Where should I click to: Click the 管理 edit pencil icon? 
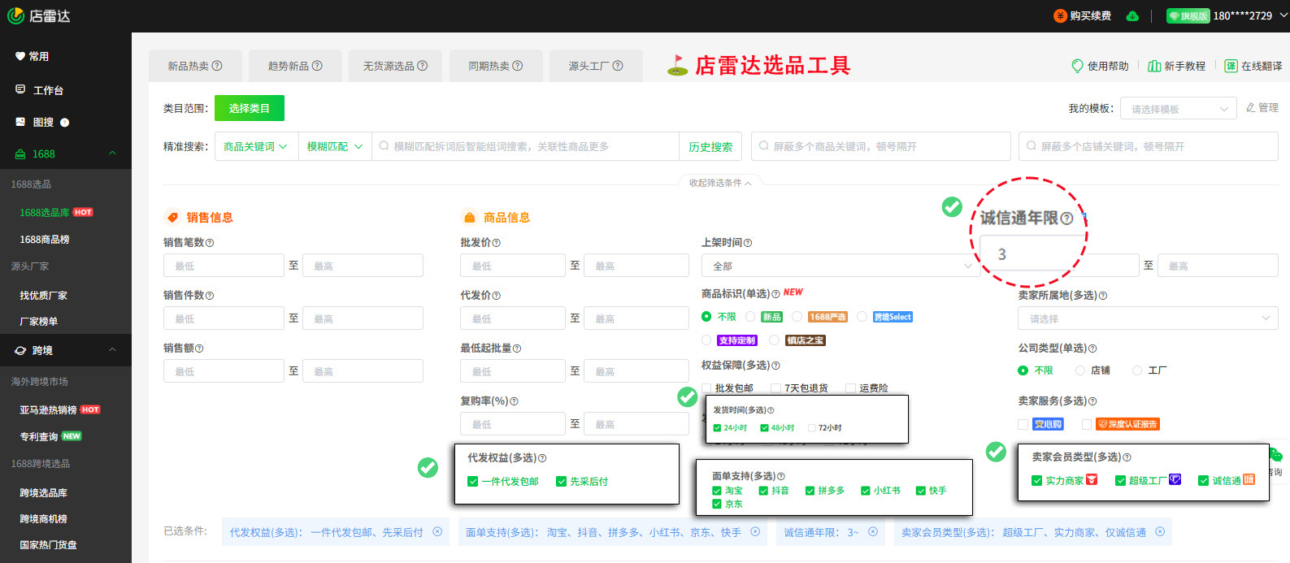coord(1251,108)
